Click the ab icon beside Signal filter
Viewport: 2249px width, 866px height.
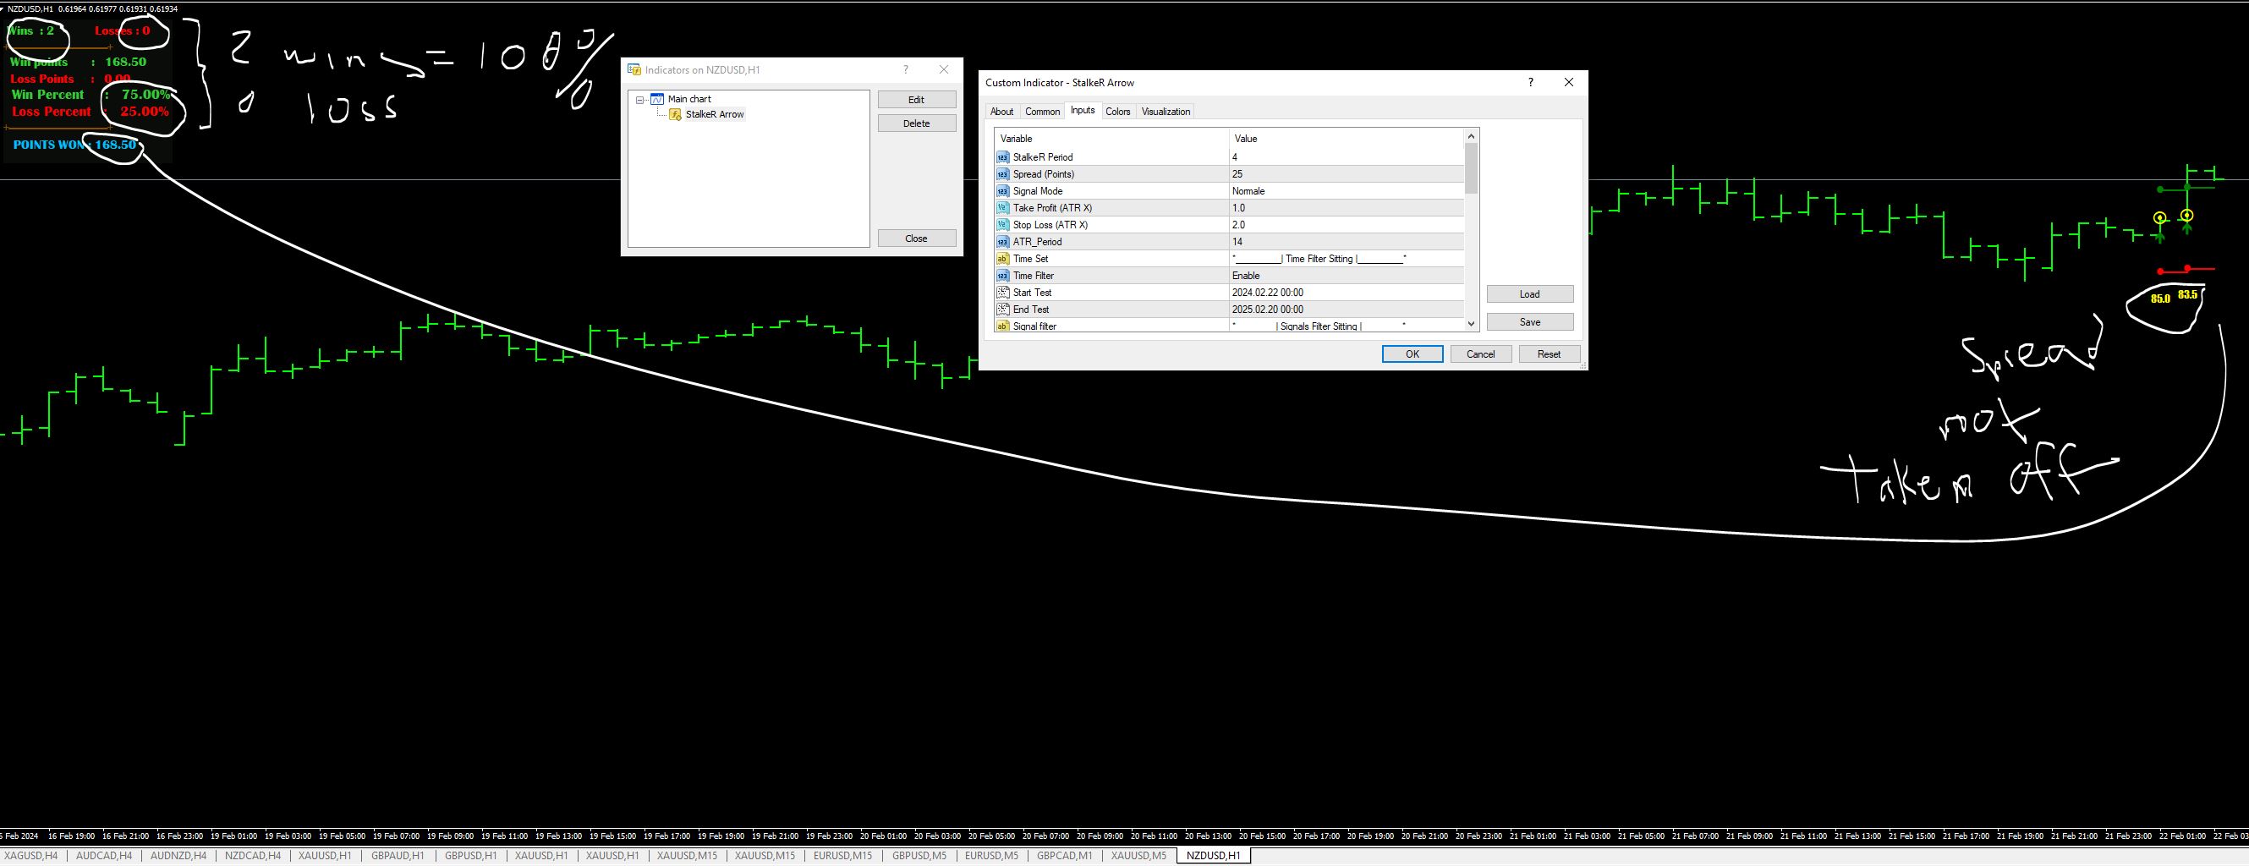1001,326
